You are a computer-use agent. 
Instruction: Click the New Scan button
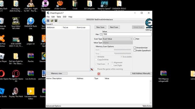[x=100, y=27]
